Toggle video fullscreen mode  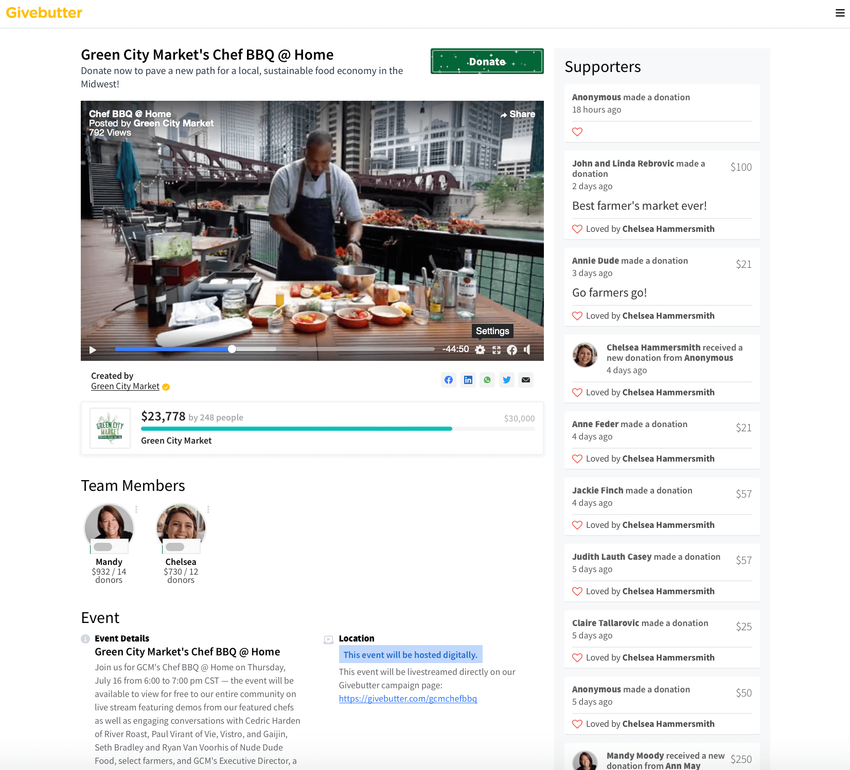pyautogui.click(x=497, y=350)
